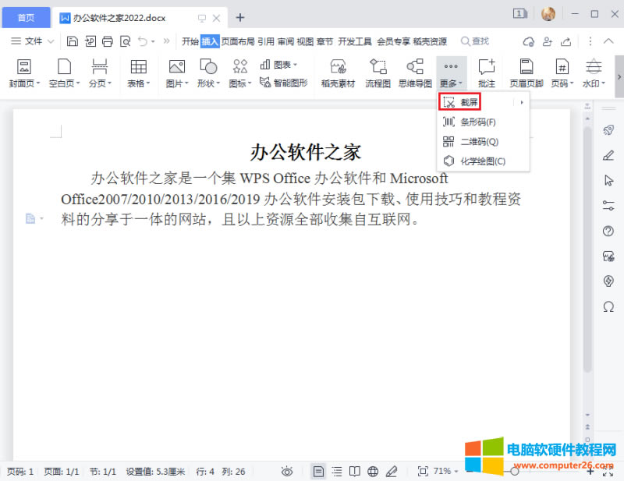Click the 智能图形 smart graphics button
The width and height of the screenshot is (624, 481).
pos(283,82)
